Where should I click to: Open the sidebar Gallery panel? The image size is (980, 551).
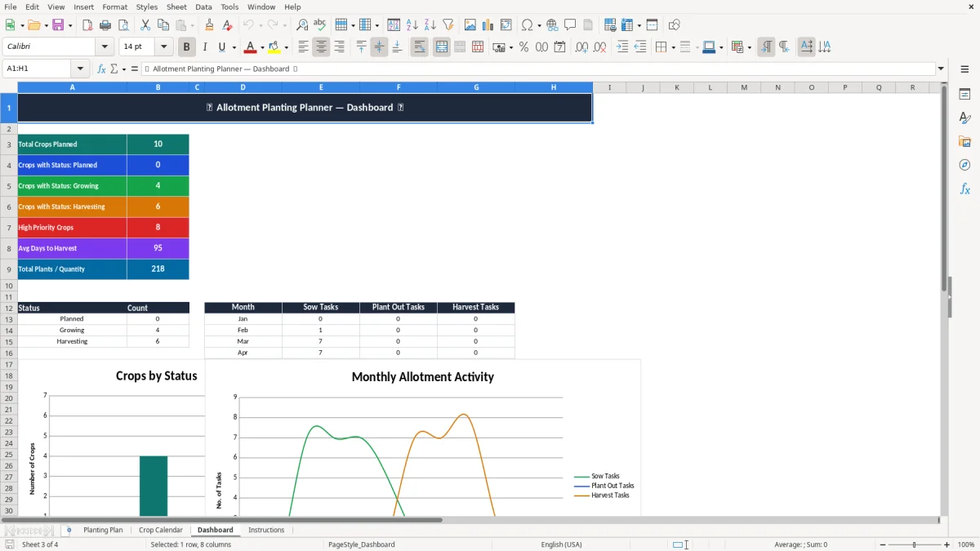[964, 142]
